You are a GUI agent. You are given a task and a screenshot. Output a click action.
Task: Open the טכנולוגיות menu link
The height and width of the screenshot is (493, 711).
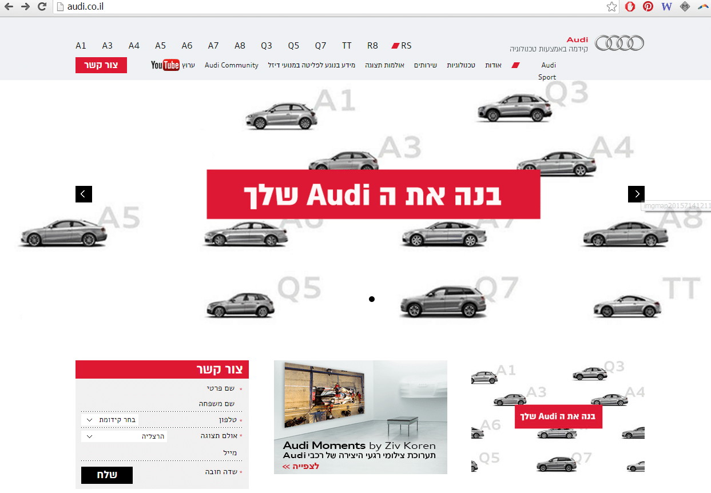point(461,65)
